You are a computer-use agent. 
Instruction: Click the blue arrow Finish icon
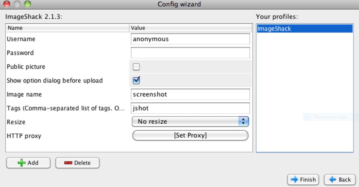tap(294, 180)
